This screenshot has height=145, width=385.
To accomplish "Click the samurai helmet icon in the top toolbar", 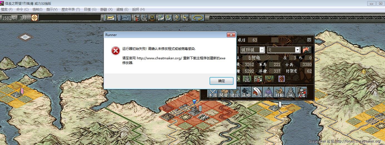I will click(x=152, y=18).
